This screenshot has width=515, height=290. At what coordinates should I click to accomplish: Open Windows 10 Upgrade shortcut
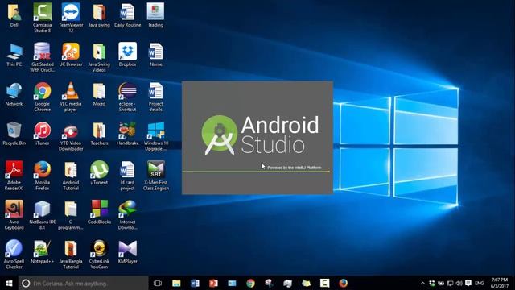click(155, 130)
